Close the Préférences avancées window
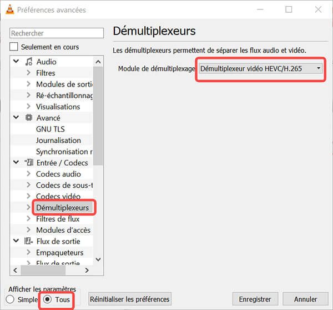 point(318,9)
